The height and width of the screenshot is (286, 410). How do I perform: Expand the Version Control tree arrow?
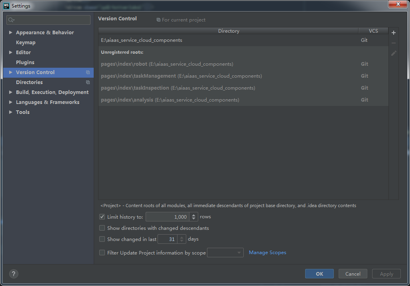[x=10, y=72]
